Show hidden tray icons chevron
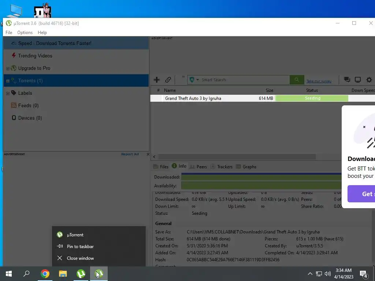375x281 pixels. (310, 274)
